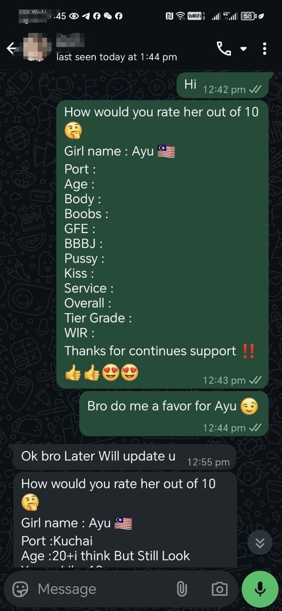Start a voice call with phone icon
This screenshot has width=282, height=611.
[223, 48]
